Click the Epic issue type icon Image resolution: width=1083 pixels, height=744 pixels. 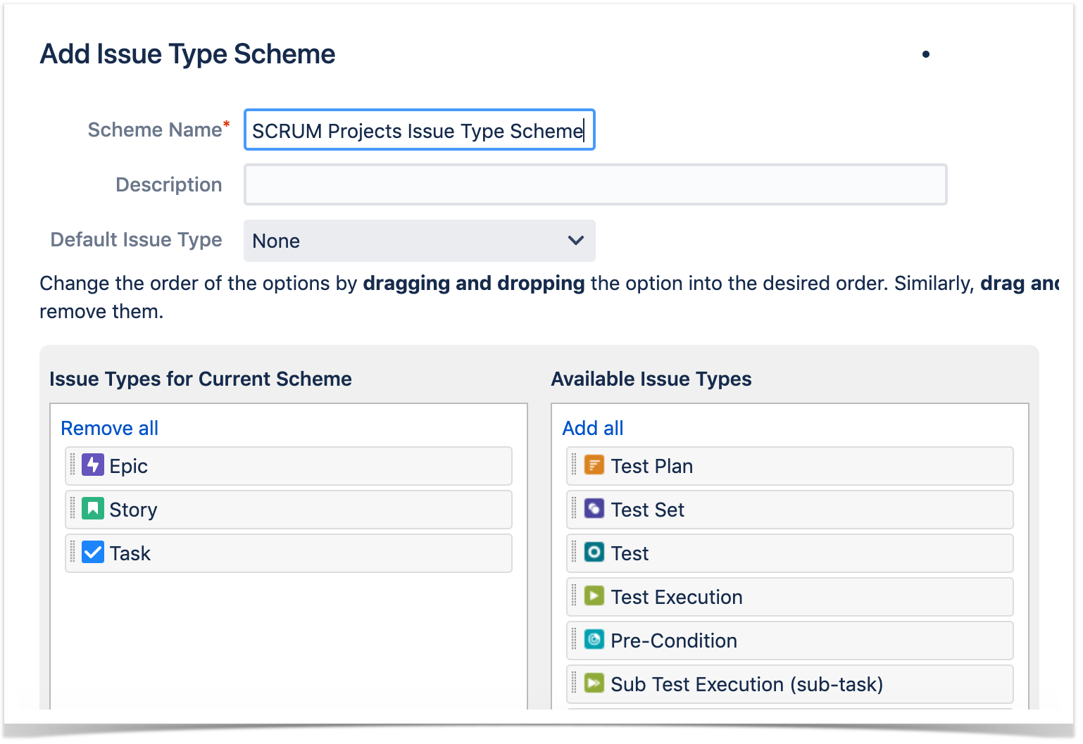[93, 465]
